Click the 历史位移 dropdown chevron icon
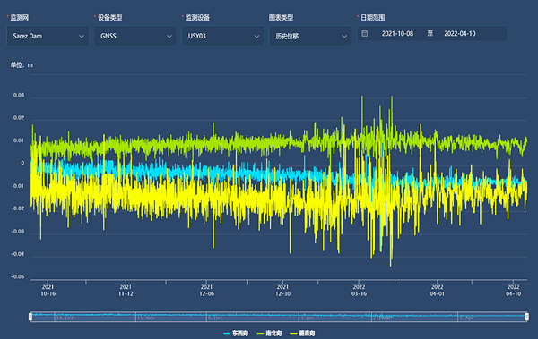 [x=344, y=37]
